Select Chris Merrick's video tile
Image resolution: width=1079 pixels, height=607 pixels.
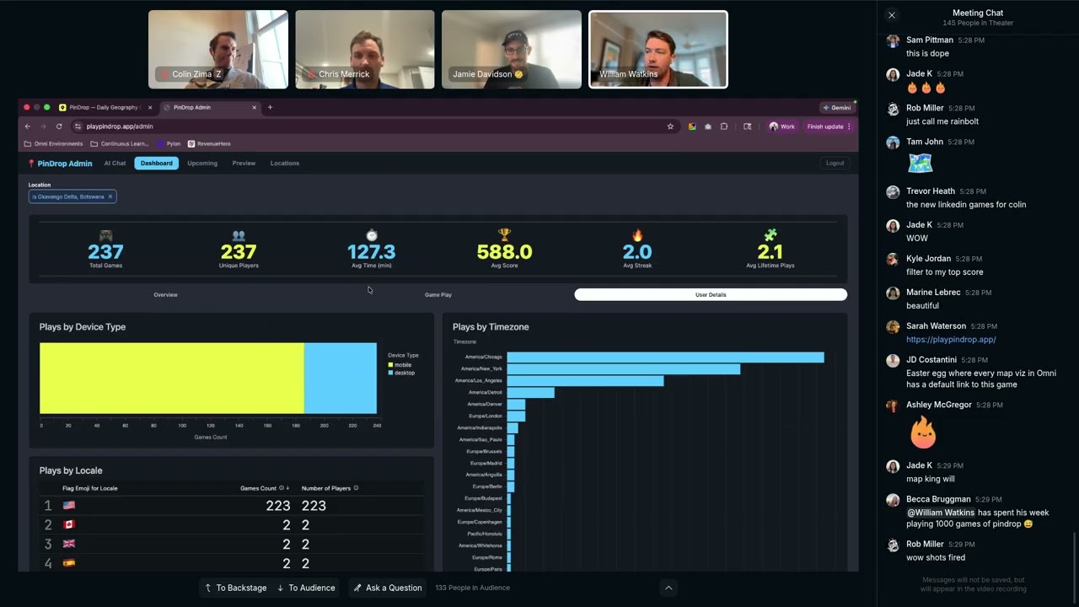[x=365, y=50]
